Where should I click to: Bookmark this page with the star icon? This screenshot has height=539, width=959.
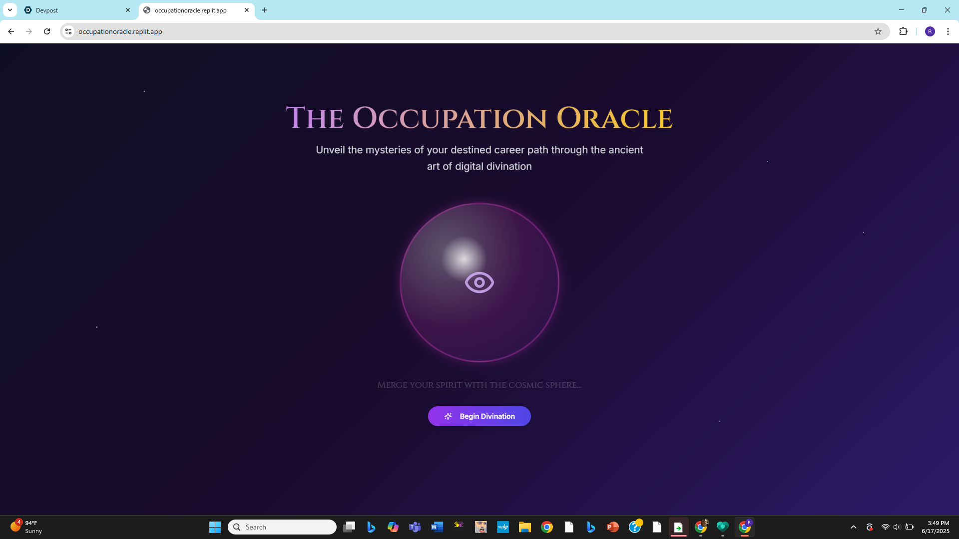point(878,31)
